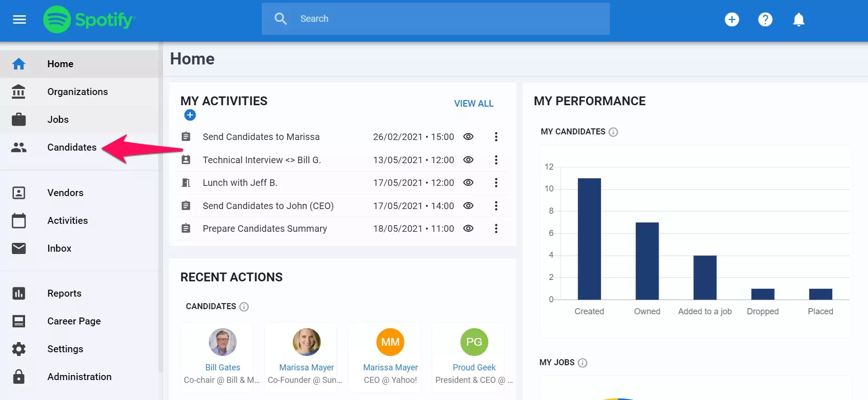Open Send Candidates to Marissa activity

pyautogui.click(x=261, y=137)
